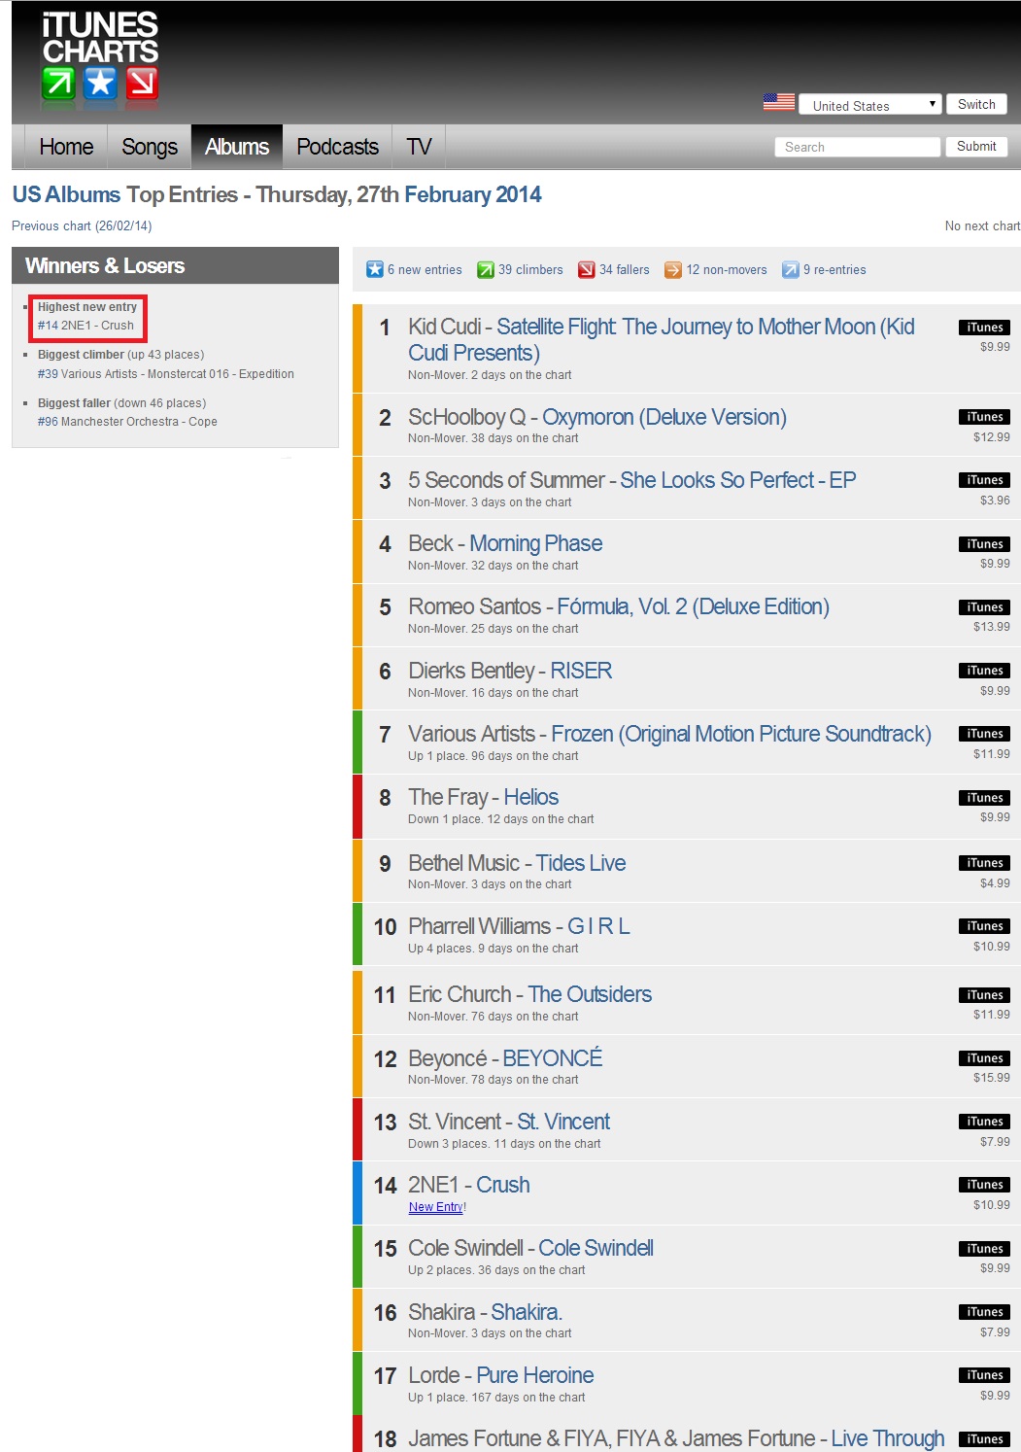
Task: Go to the TV tab
Action: (x=419, y=147)
